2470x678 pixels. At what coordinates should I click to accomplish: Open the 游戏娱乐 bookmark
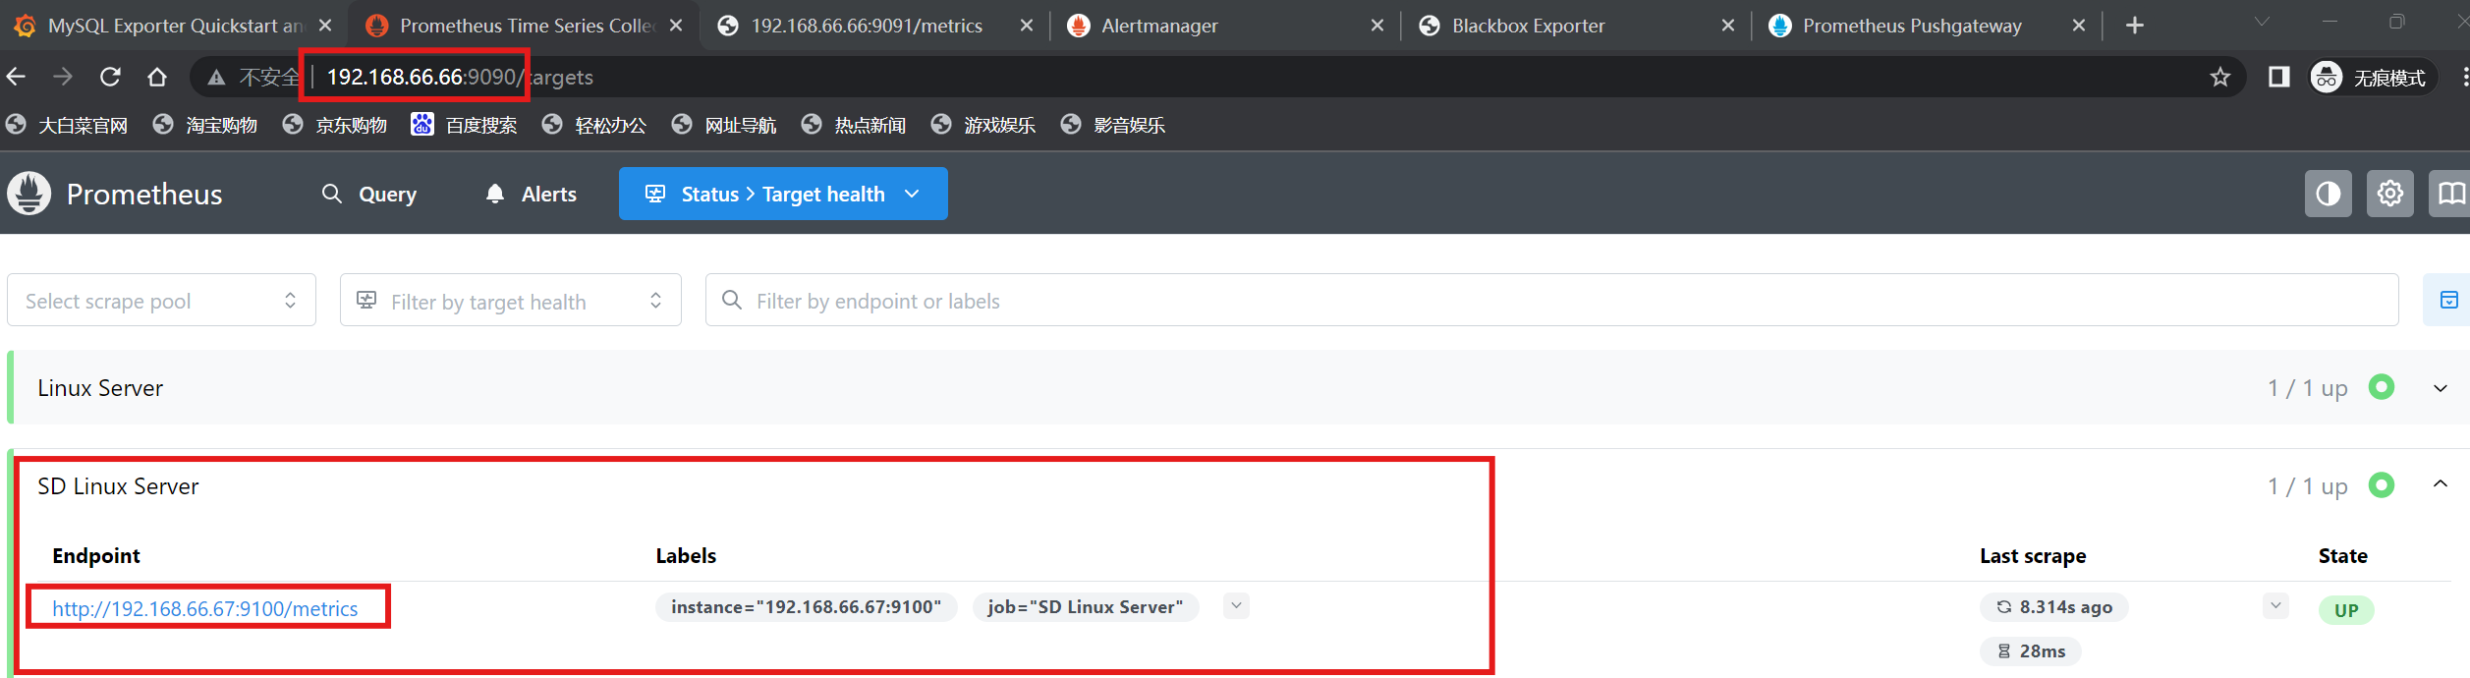(x=983, y=125)
